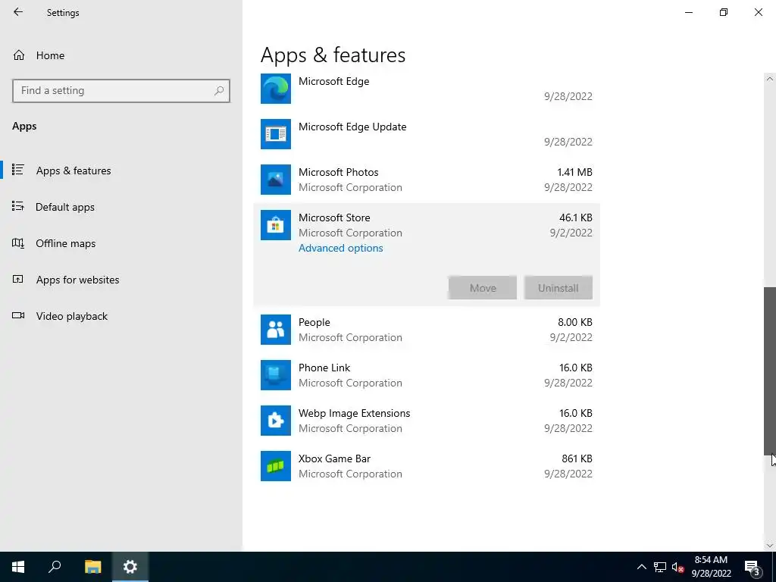
Task: Select the Microsoft Edge app name
Action: [x=333, y=81]
